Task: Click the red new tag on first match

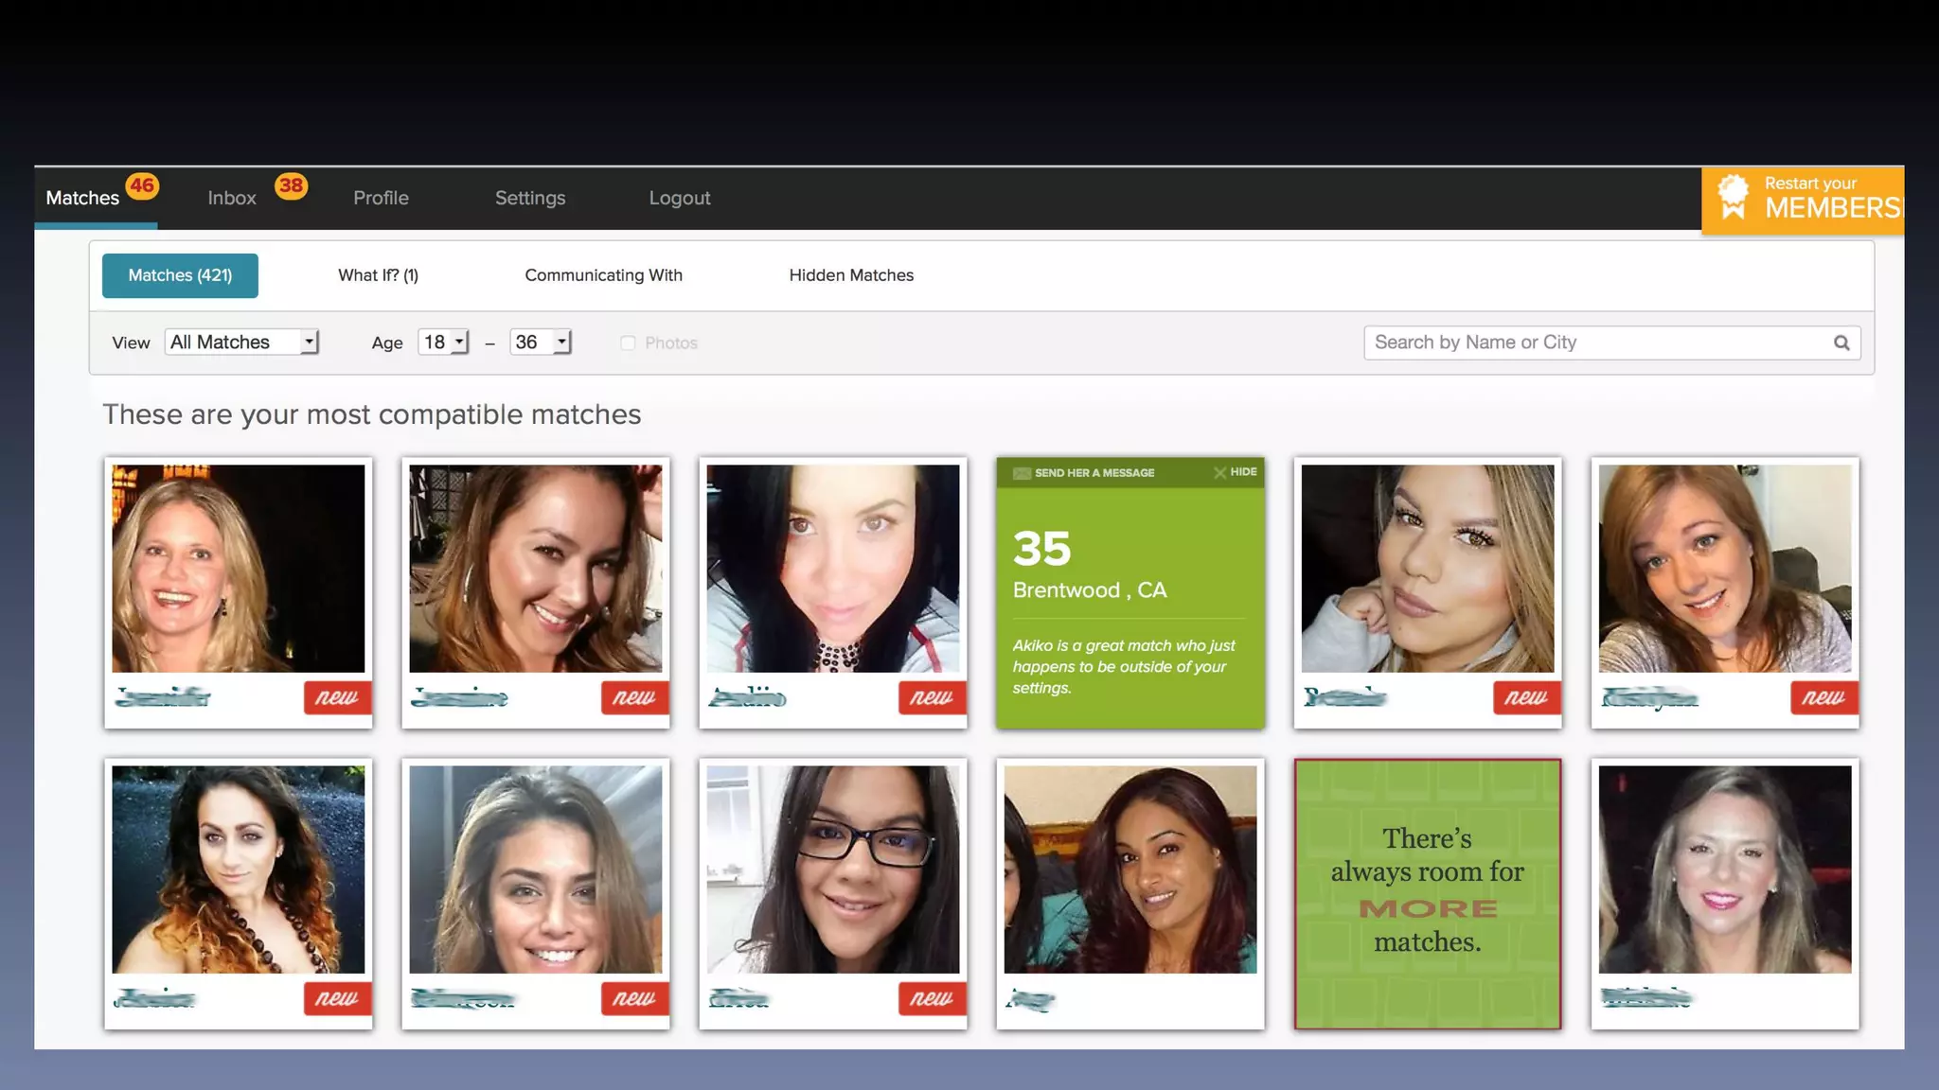Action: (x=336, y=697)
